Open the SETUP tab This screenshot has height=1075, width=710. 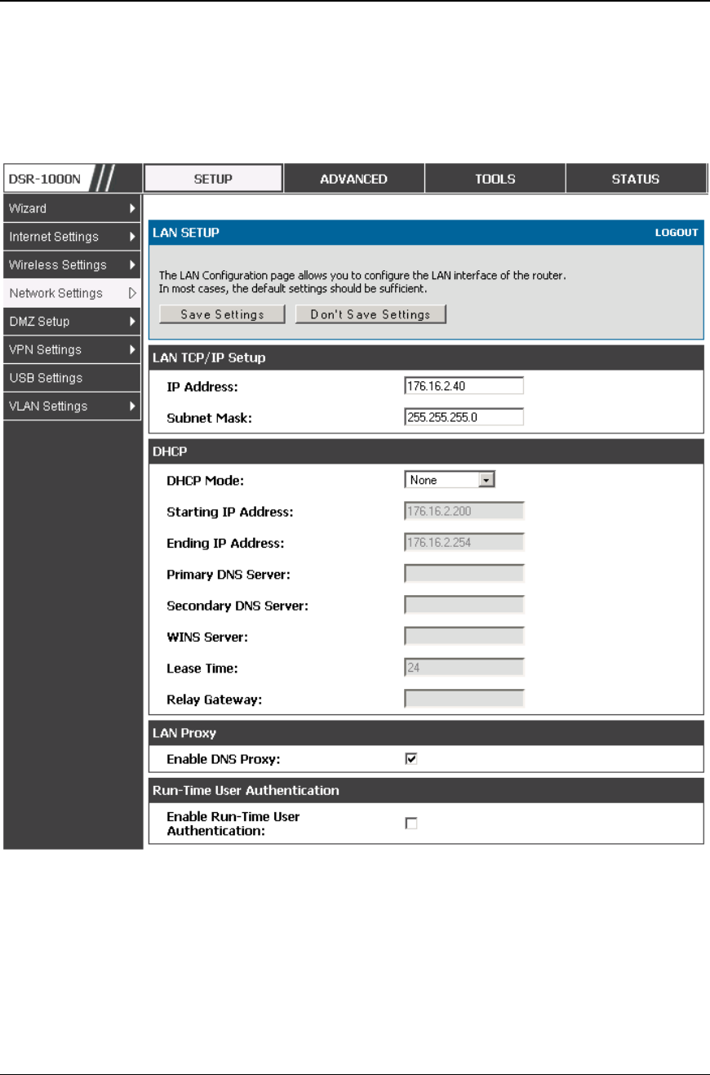(213, 179)
